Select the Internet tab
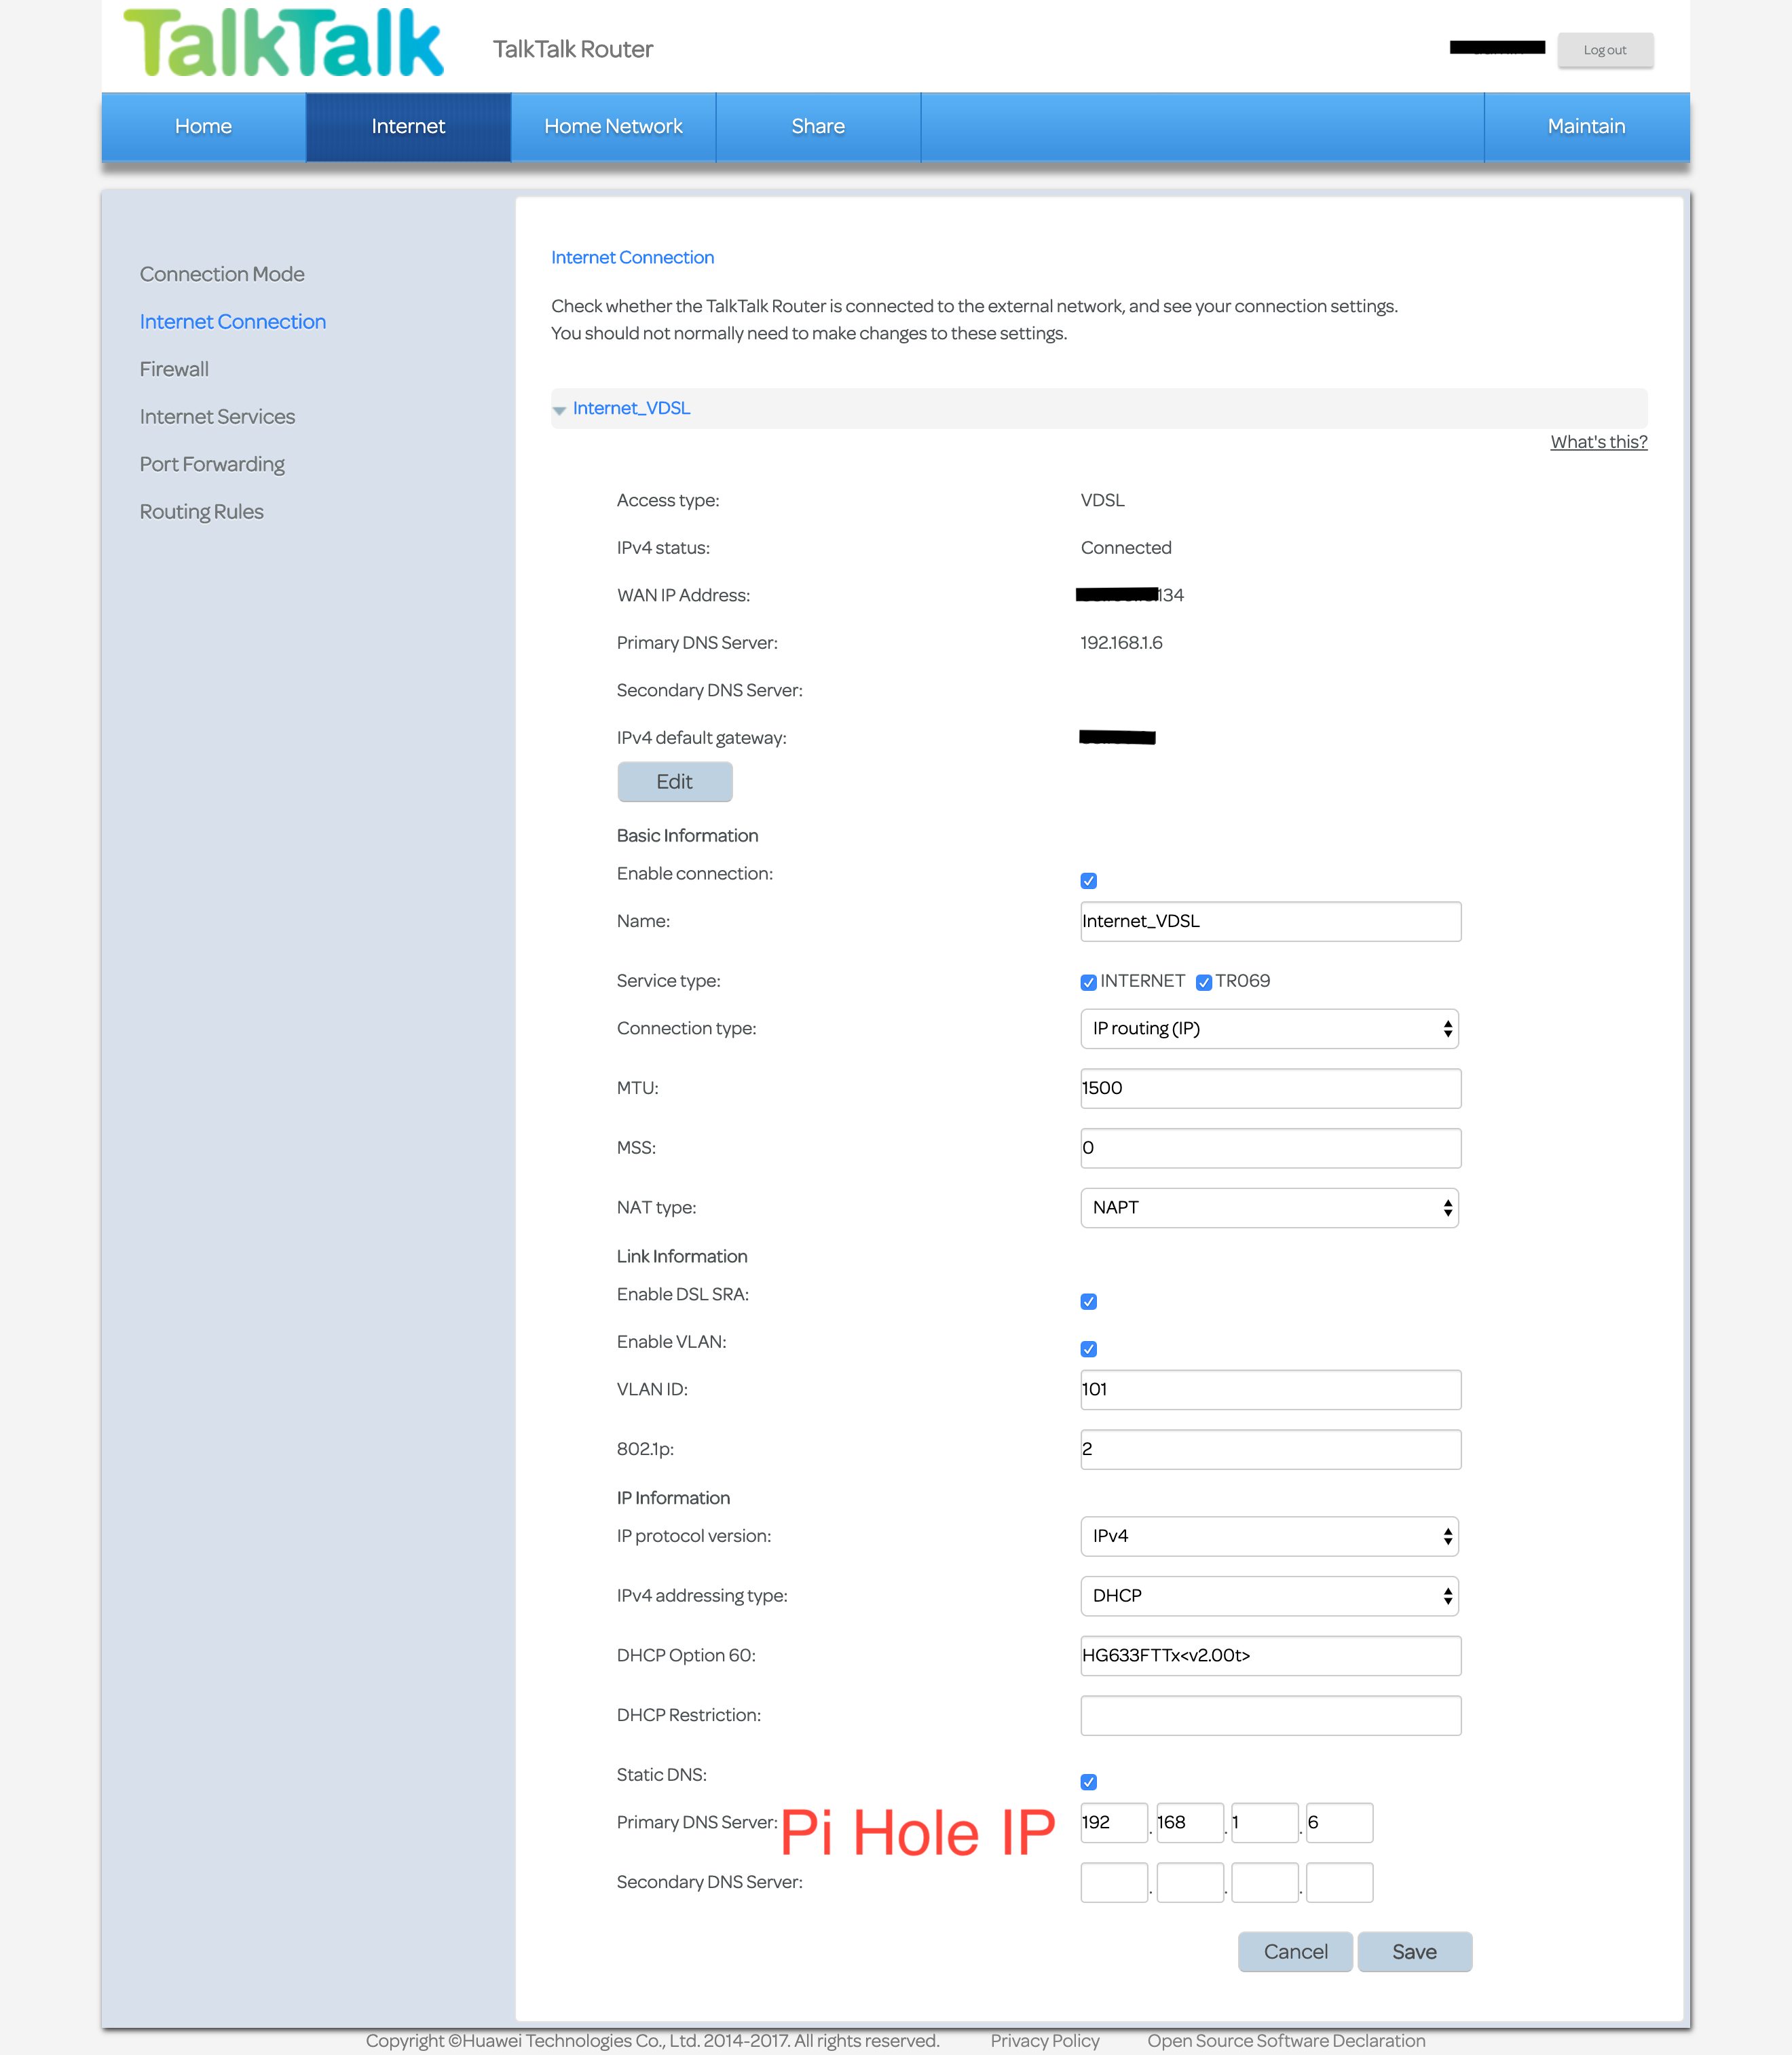The image size is (1792, 2055). click(x=408, y=127)
